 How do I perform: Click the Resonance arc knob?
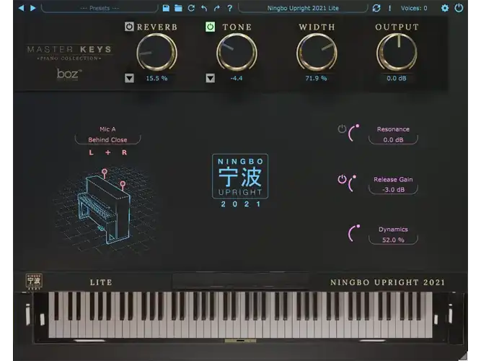(353, 133)
